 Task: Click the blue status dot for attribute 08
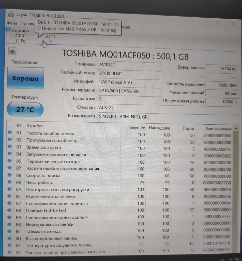click(9, 175)
